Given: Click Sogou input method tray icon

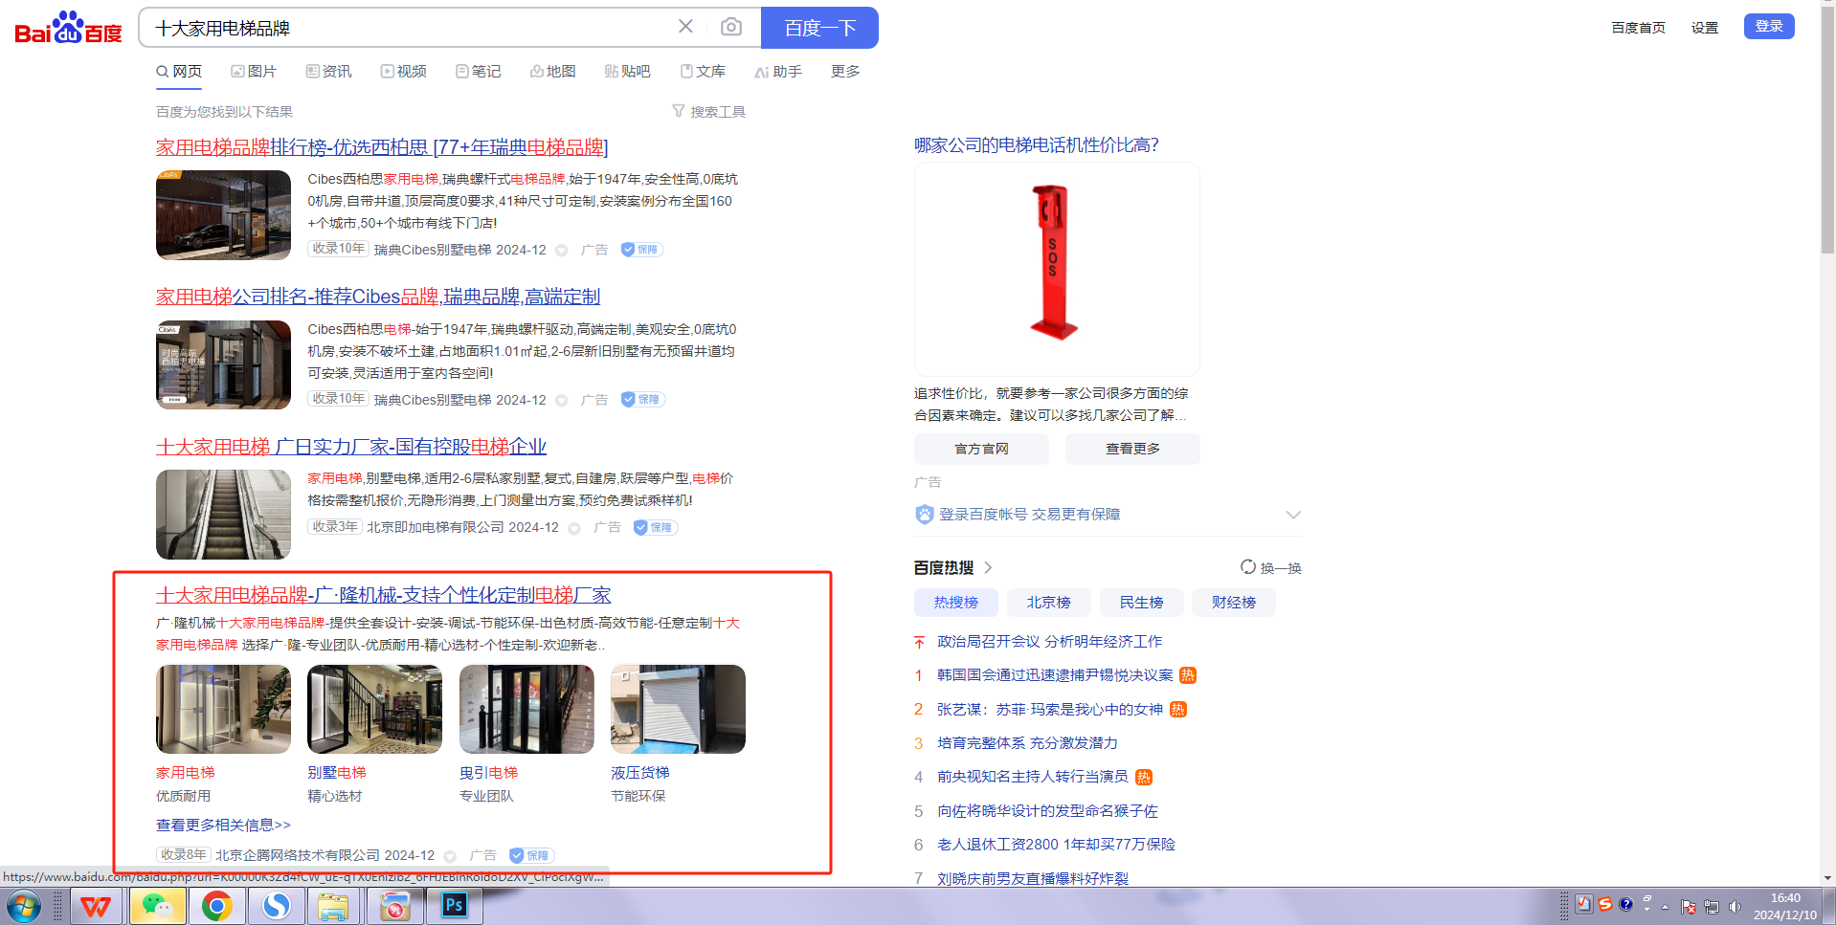Looking at the screenshot, I should coord(1605,904).
